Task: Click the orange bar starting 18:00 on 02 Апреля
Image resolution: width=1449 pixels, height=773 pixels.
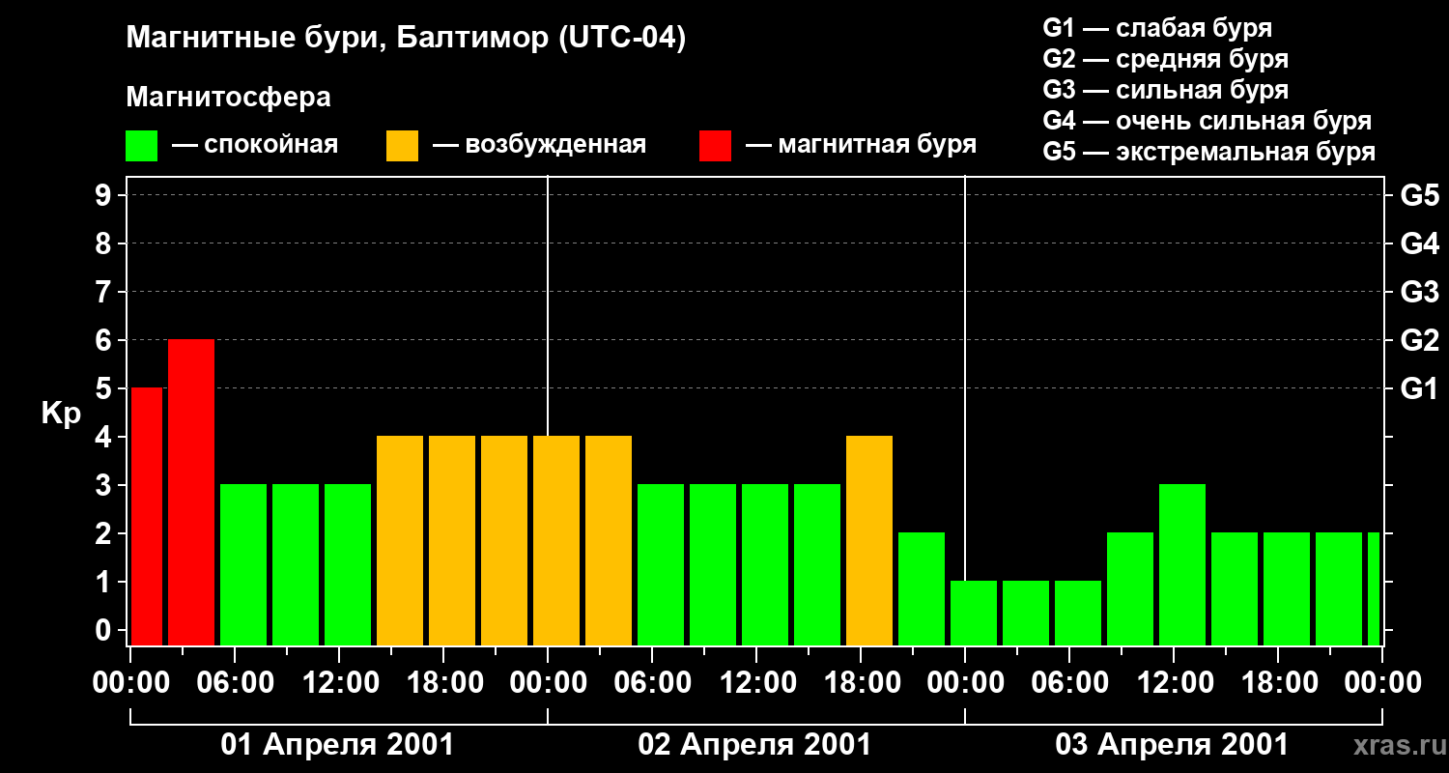Action: click(869, 541)
